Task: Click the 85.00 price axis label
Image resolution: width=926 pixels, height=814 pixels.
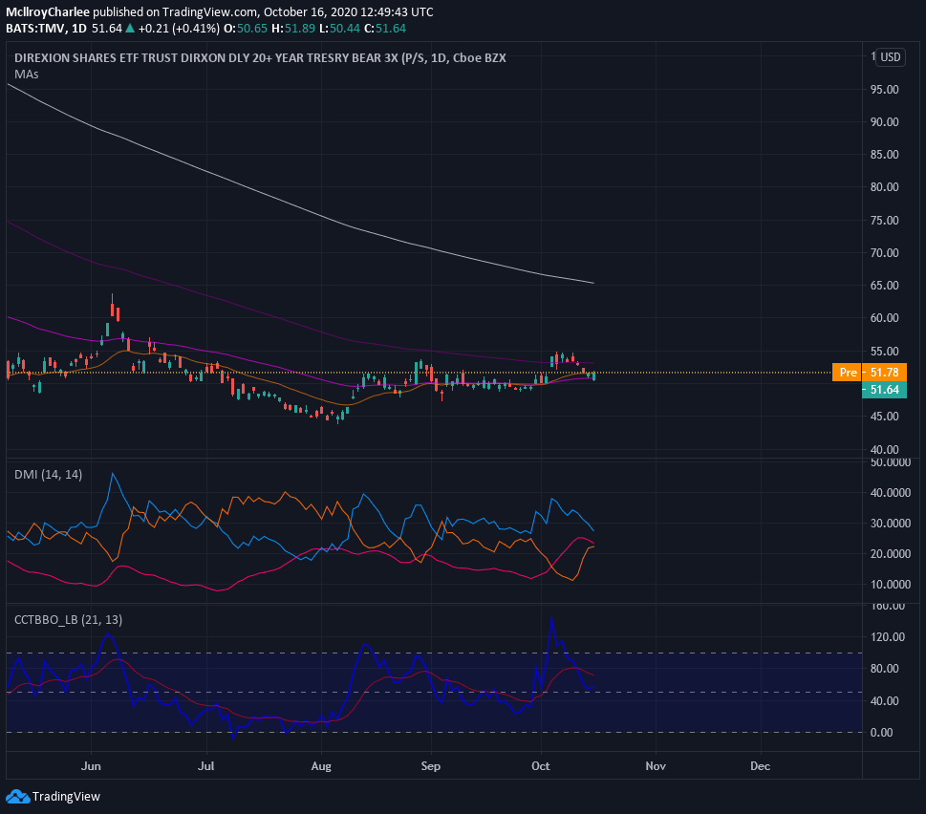Action: point(885,155)
